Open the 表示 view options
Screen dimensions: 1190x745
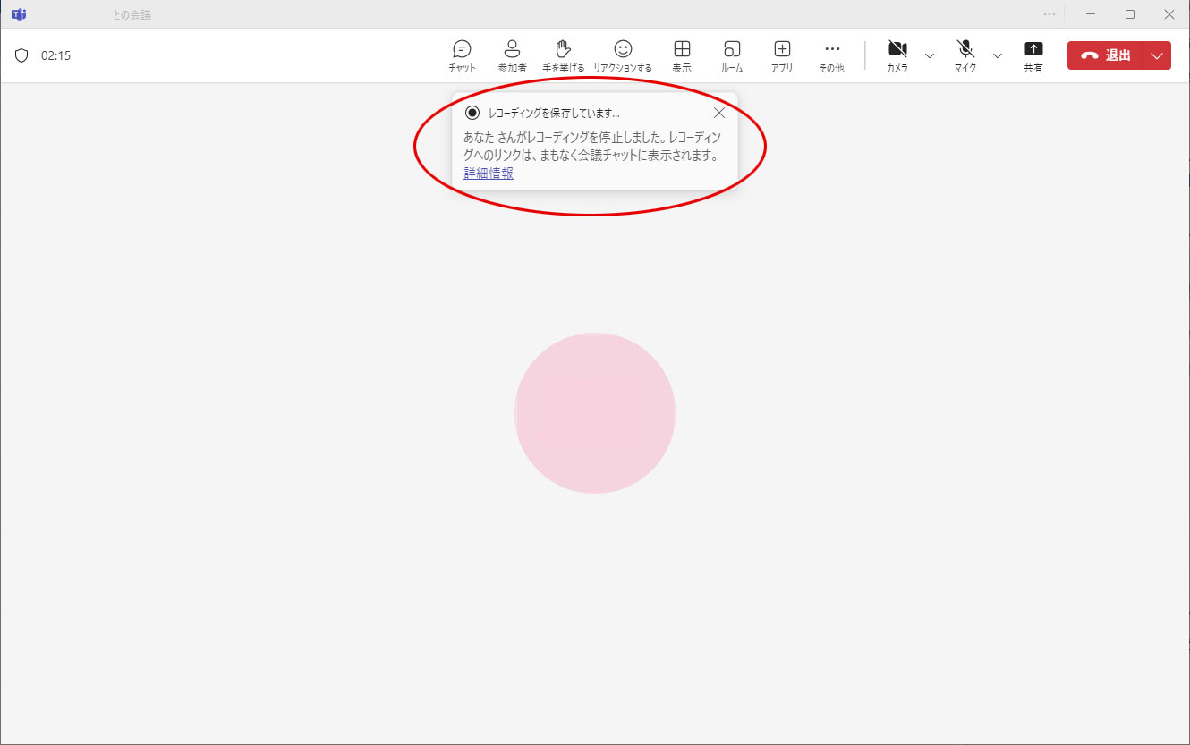click(x=682, y=55)
